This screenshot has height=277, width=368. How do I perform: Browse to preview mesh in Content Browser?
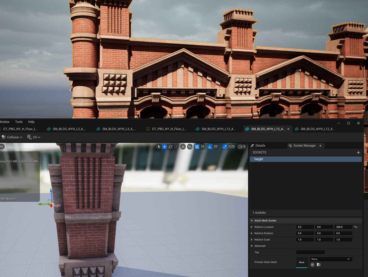pos(319,265)
